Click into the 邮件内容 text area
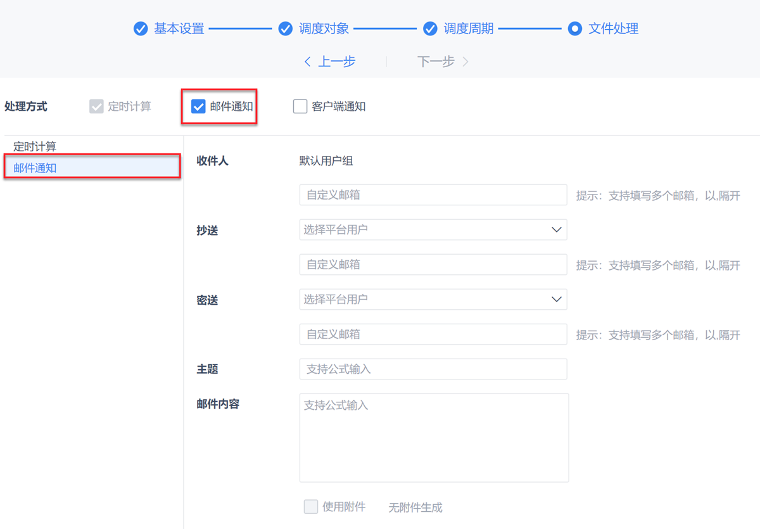760x529 pixels. (x=434, y=438)
